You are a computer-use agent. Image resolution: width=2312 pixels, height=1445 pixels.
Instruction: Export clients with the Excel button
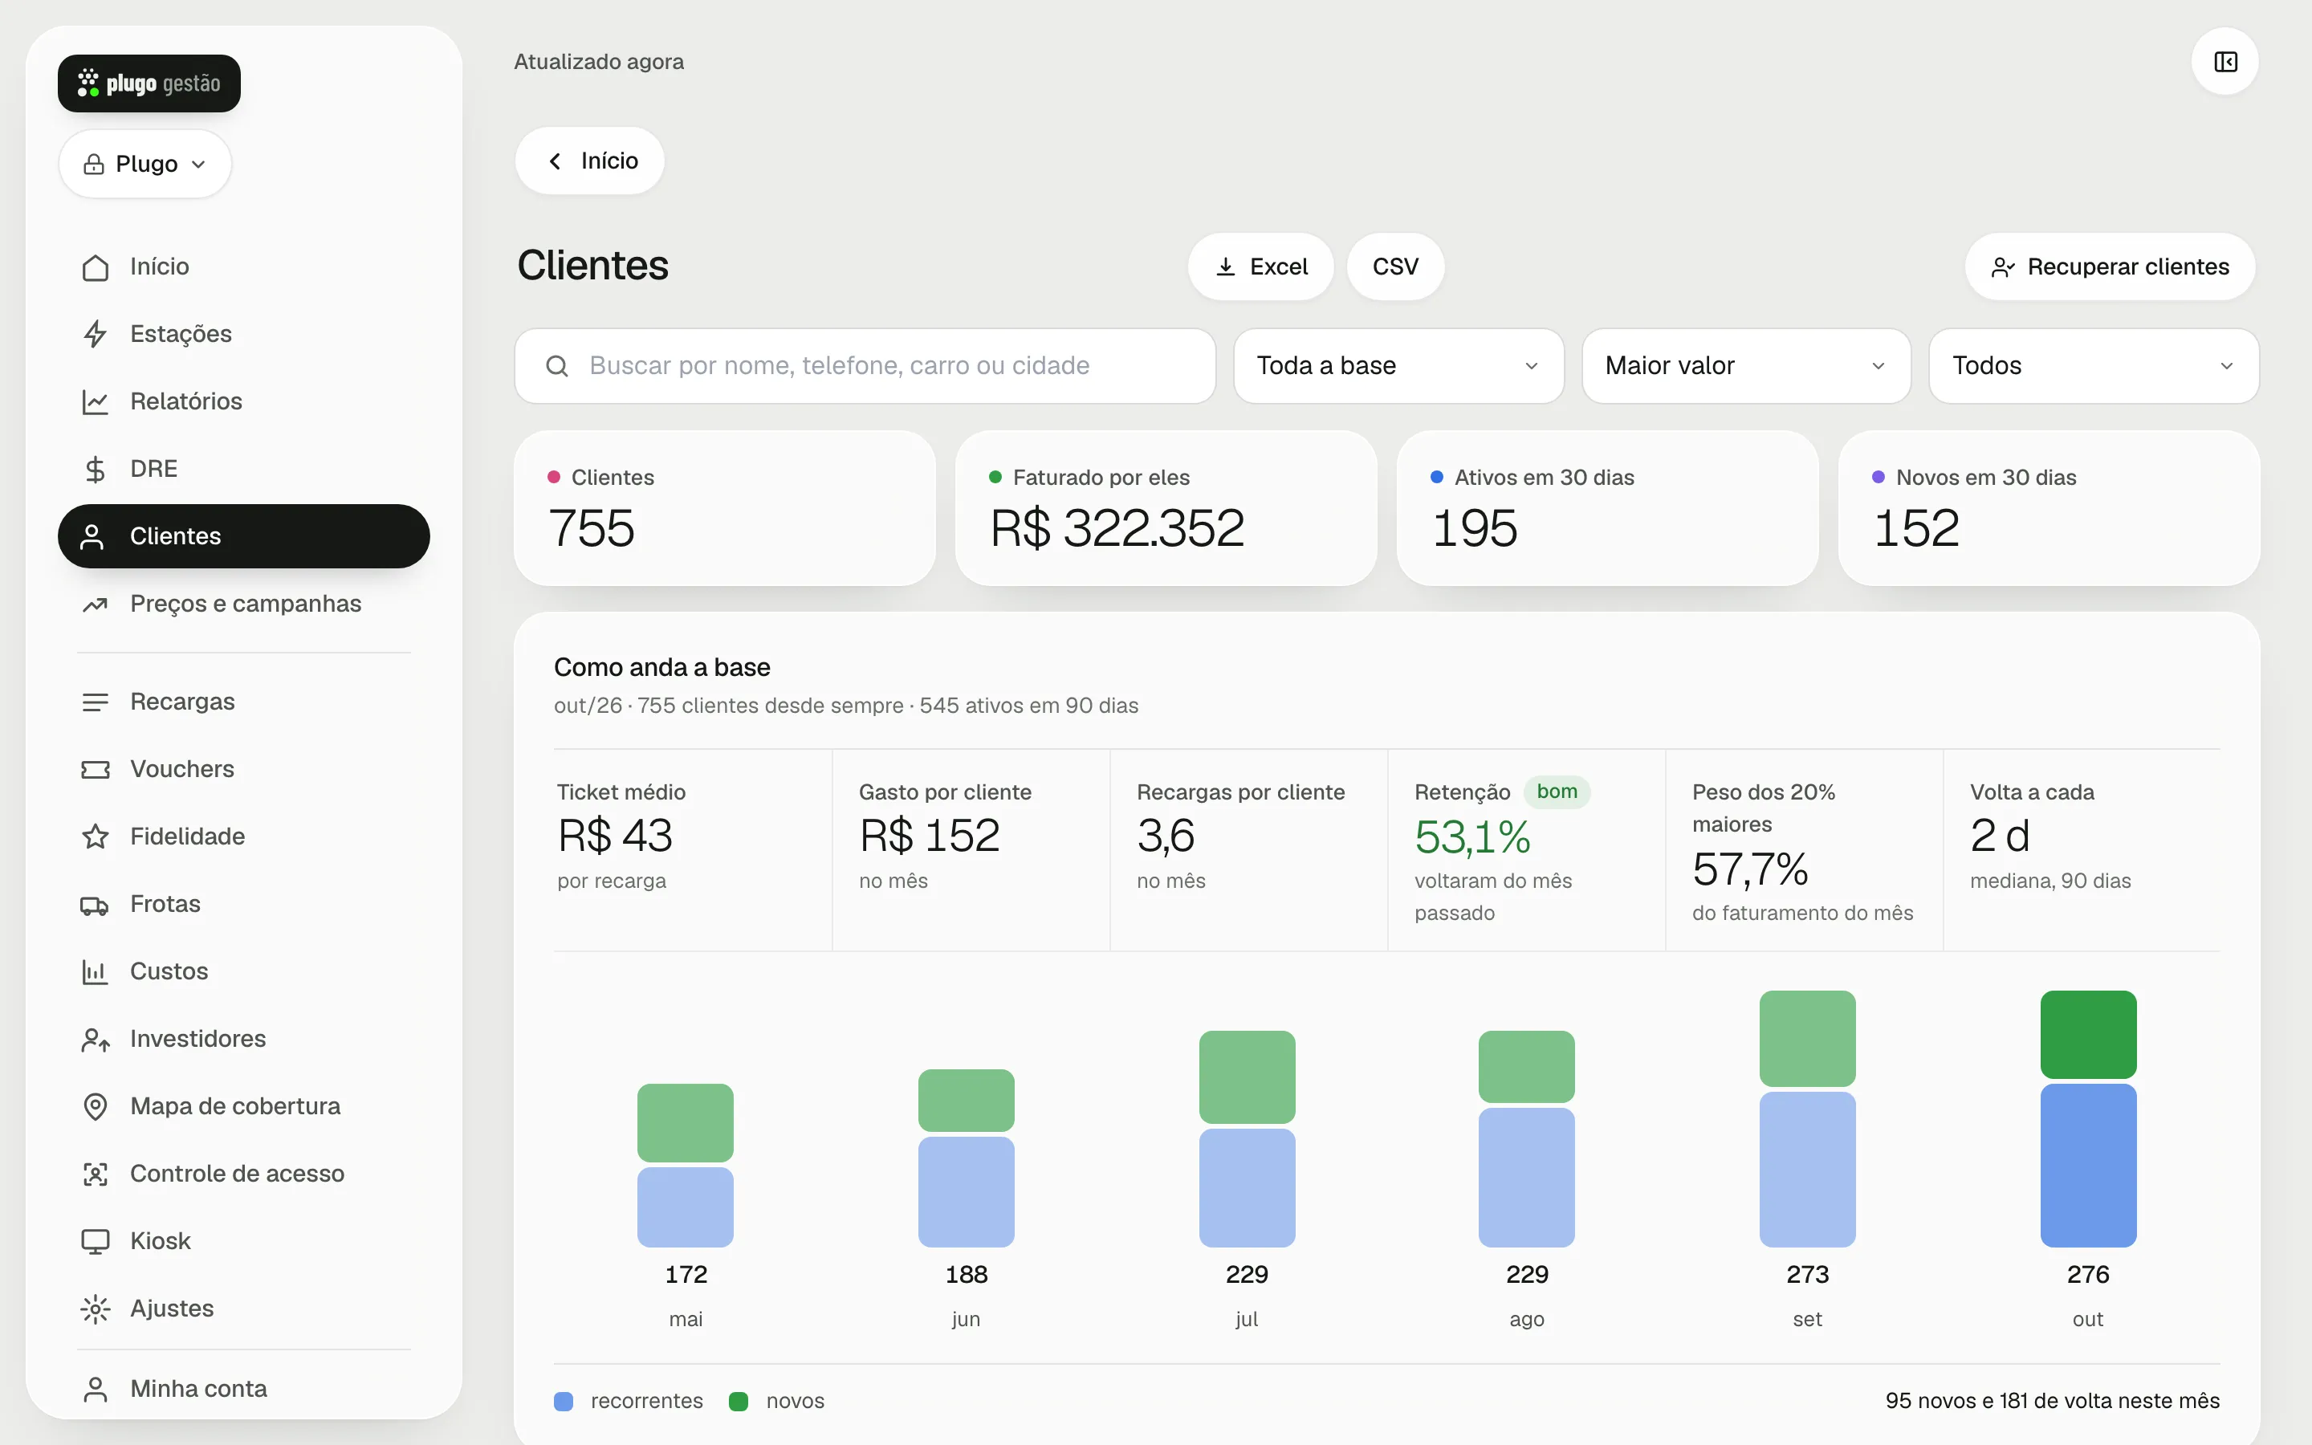coord(1260,267)
